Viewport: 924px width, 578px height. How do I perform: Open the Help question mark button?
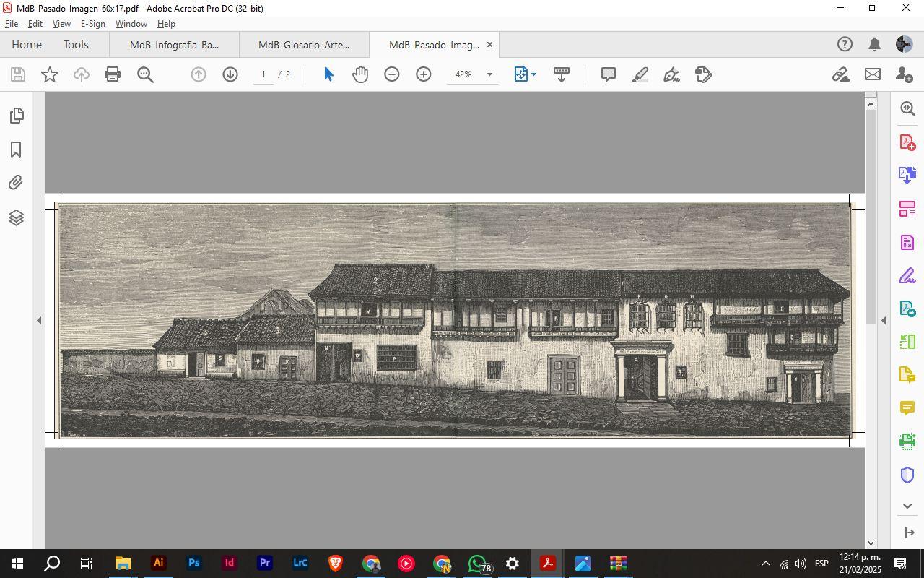click(845, 45)
